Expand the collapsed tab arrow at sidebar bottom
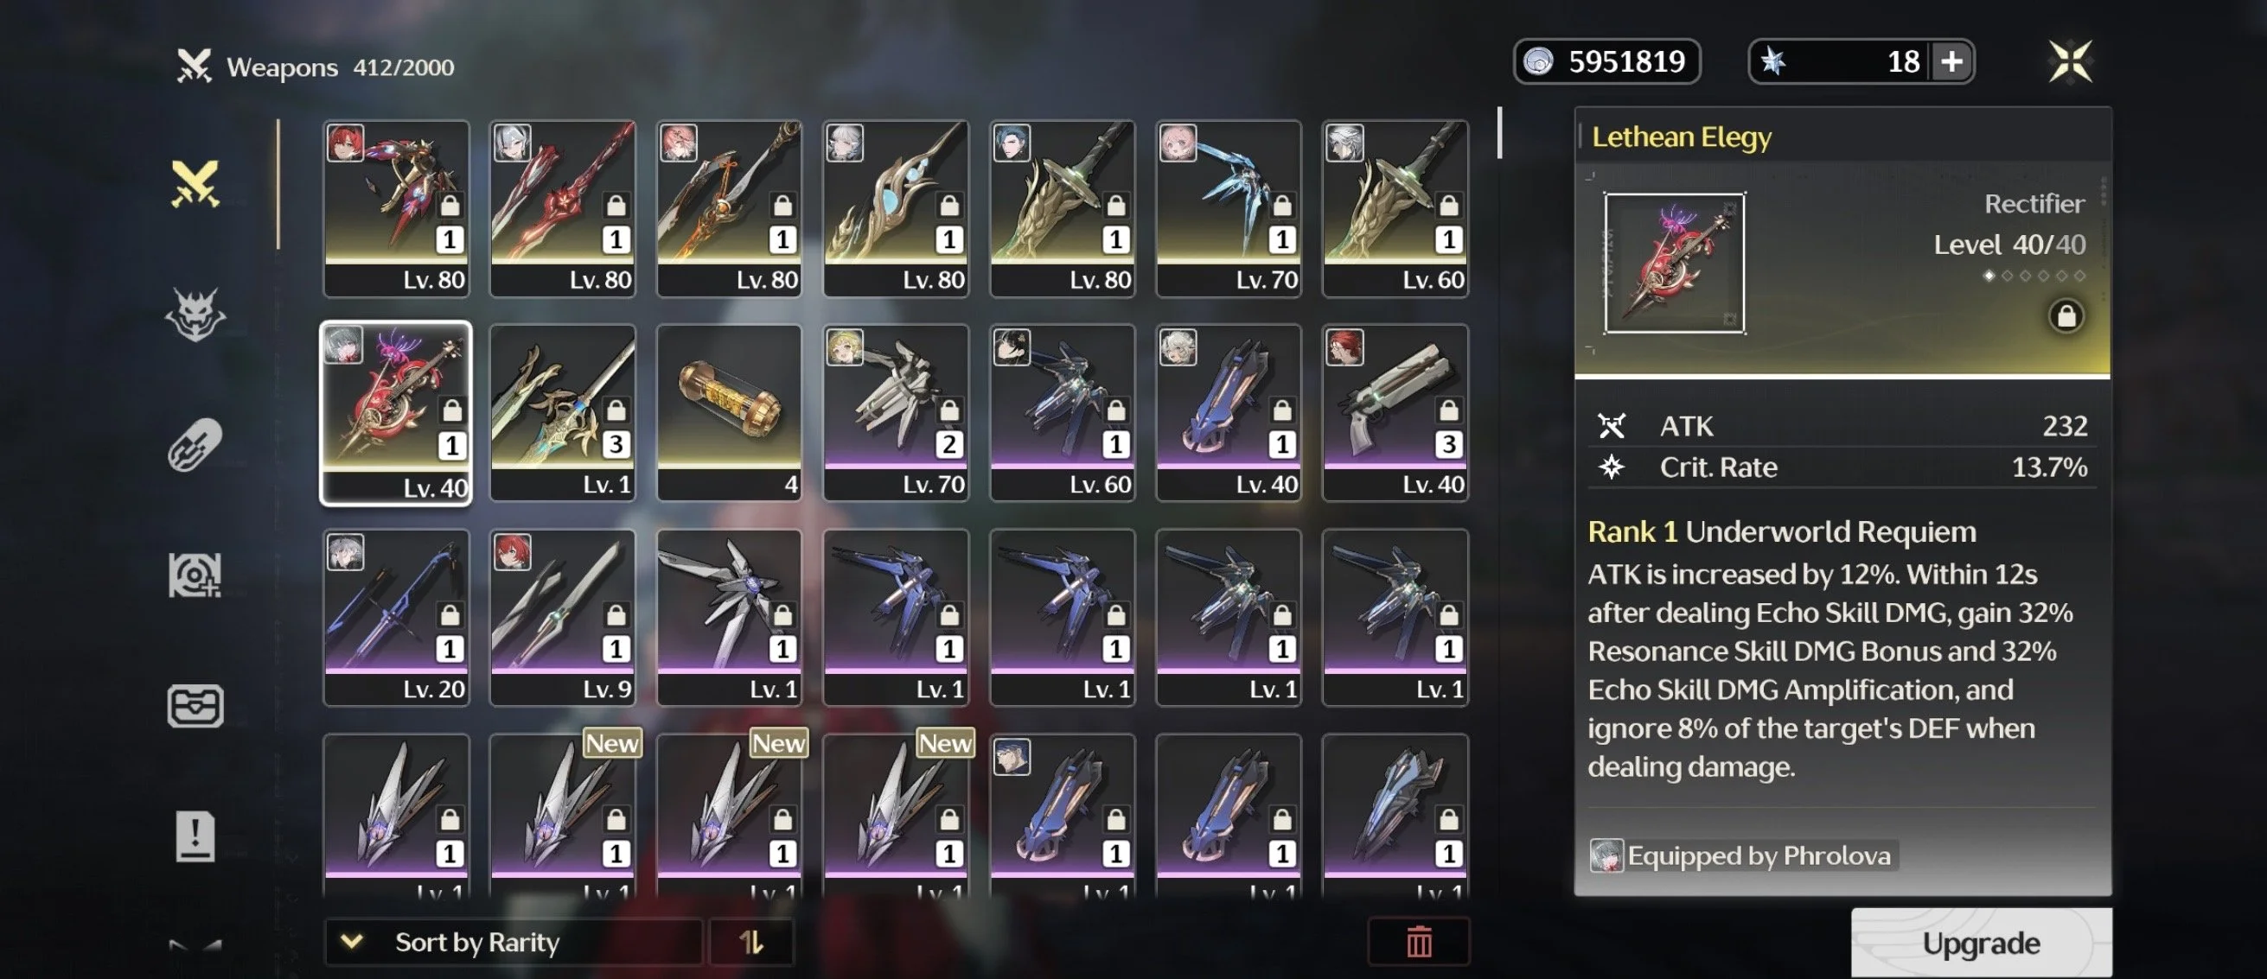 click(x=195, y=945)
